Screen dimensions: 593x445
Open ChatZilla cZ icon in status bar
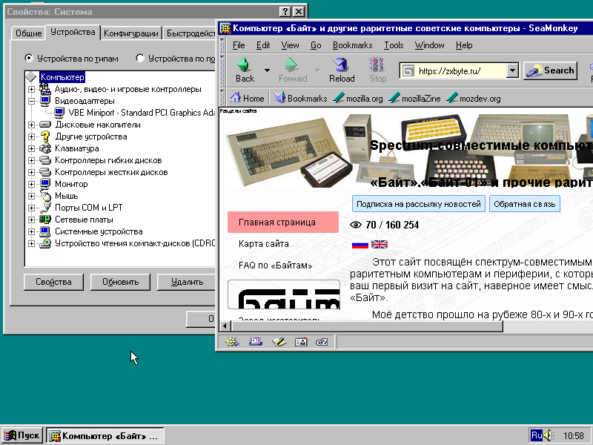click(x=322, y=342)
